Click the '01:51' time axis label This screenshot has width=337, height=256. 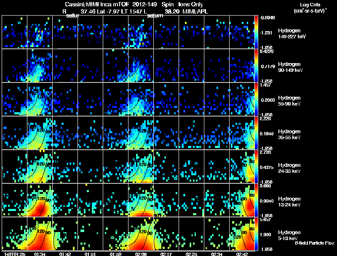coord(90,254)
